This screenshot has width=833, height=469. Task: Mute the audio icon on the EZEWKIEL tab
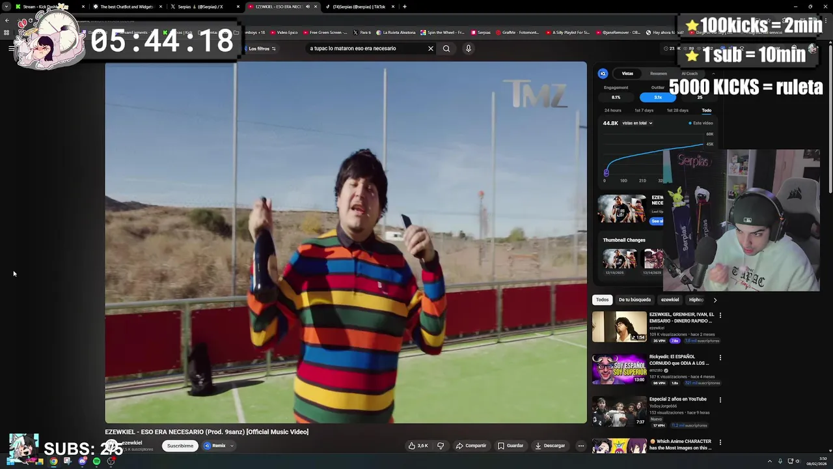[307, 7]
